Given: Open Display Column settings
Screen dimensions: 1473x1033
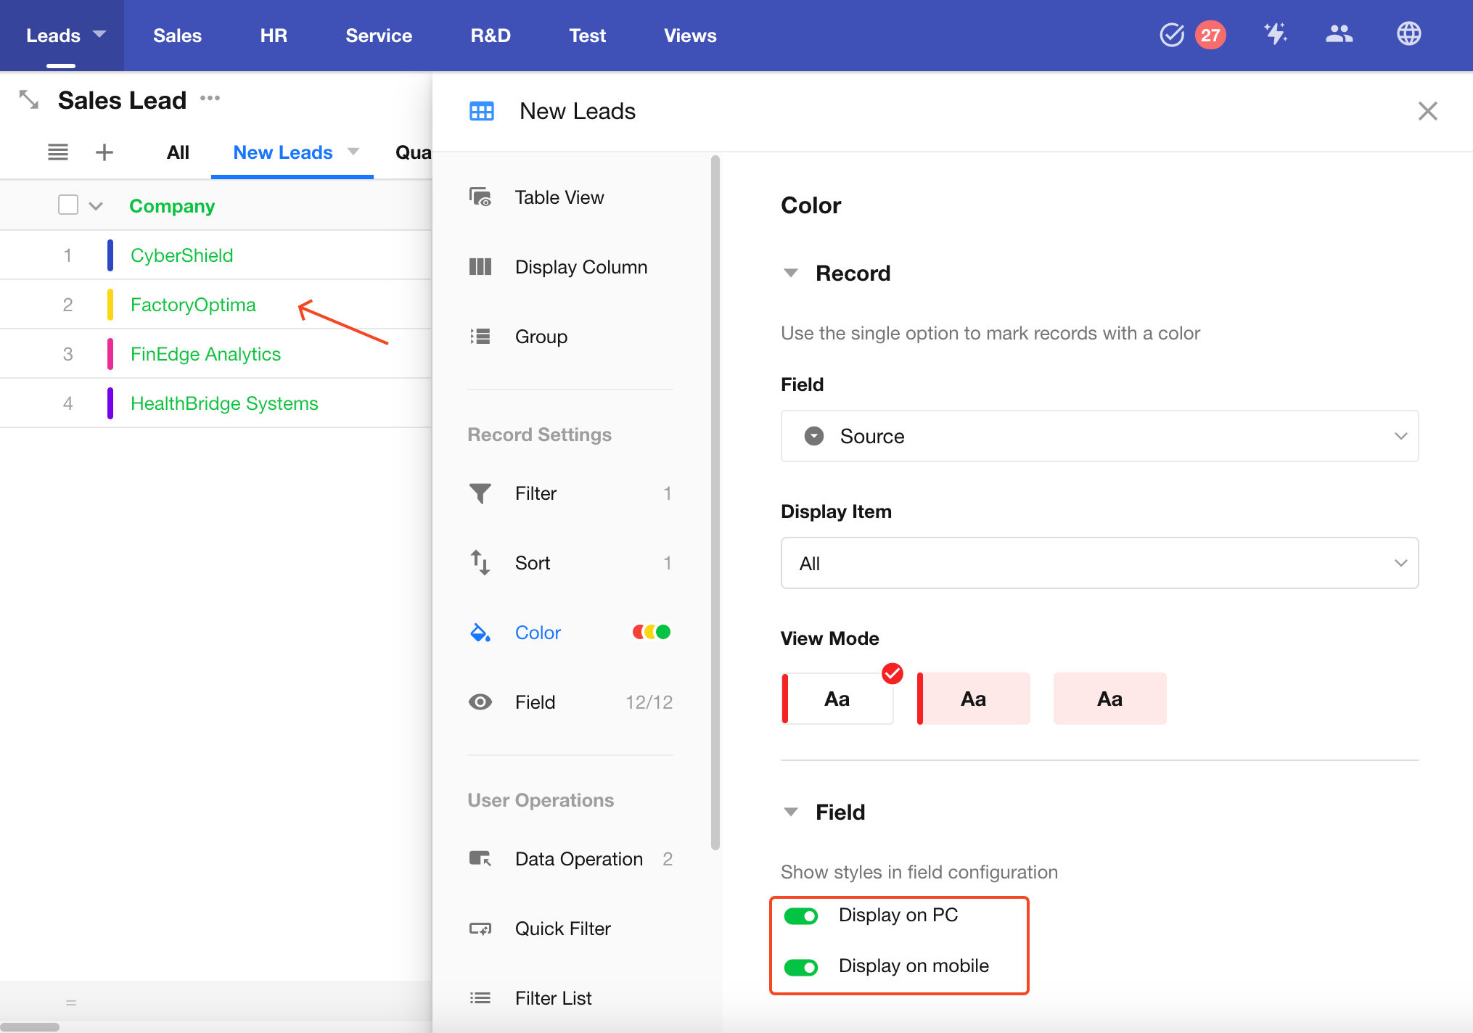Looking at the screenshot, I should (580, 267).
